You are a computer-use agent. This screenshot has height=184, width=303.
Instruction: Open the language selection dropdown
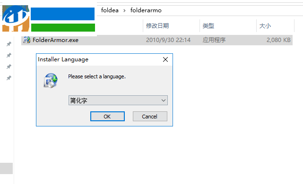tap(118, 100)
